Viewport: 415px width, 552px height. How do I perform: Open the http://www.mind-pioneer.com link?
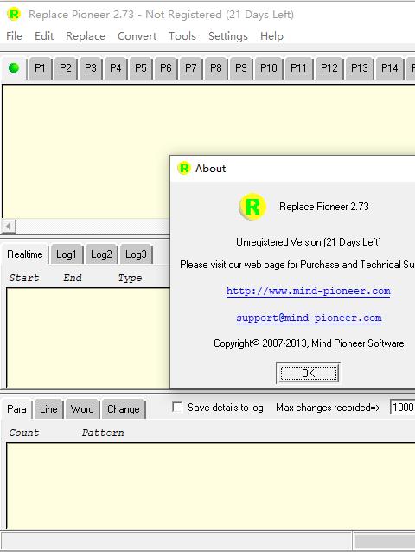pos(309,291)
